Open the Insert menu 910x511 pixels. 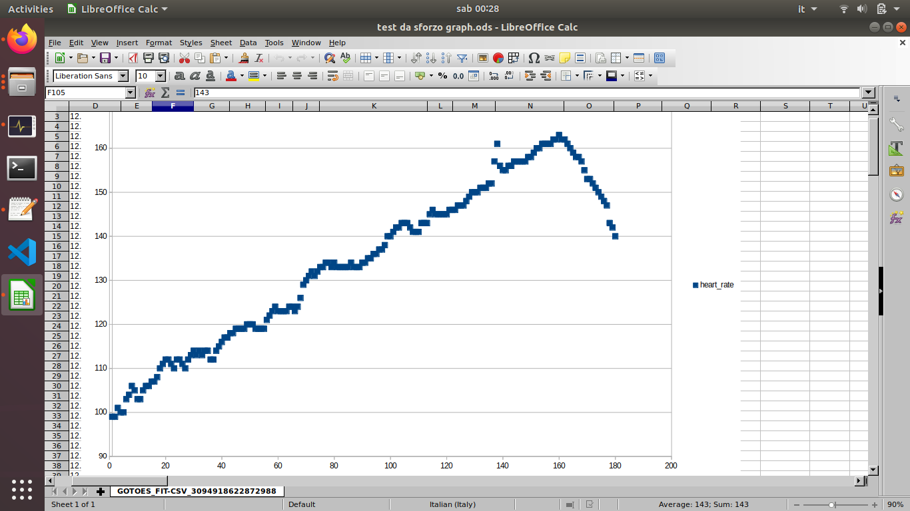[127, 43]
